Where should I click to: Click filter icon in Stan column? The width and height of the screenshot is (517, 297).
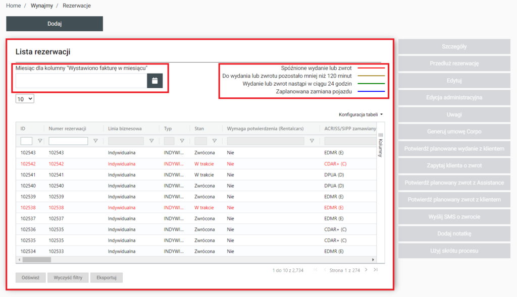tap(214, 141)
